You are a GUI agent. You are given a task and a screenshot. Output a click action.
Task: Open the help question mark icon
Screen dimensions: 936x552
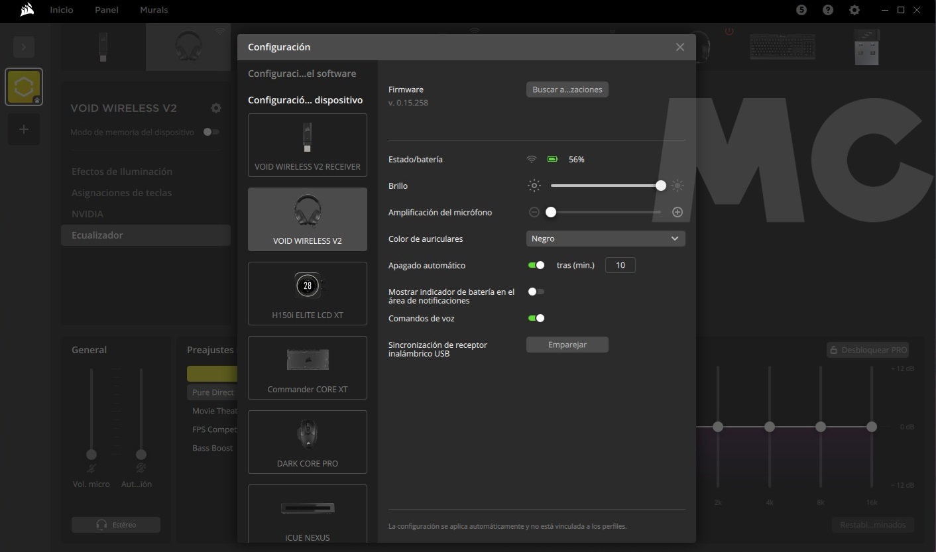[x=828, y=10]
